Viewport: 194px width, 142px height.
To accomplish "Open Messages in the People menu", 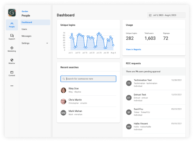I will tap(26, 36).
